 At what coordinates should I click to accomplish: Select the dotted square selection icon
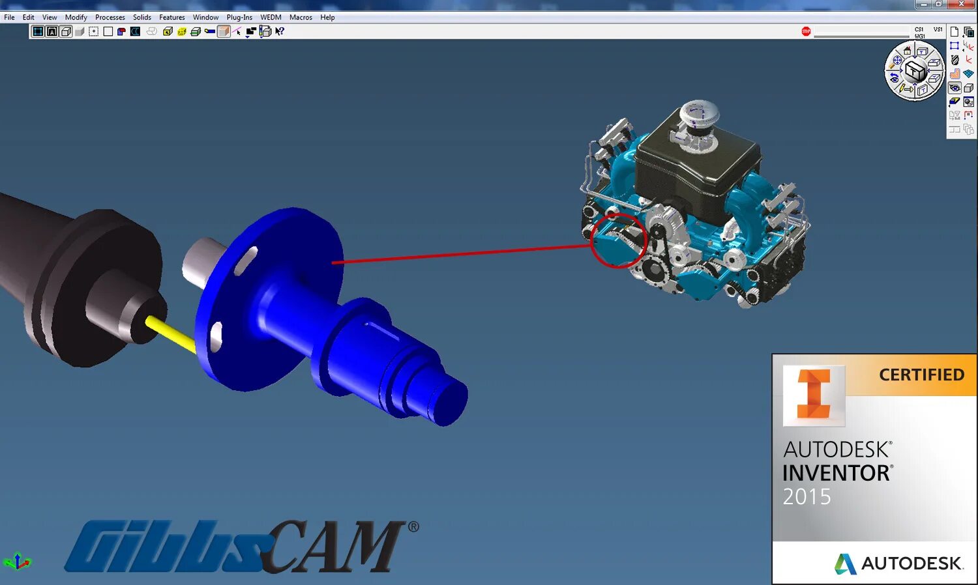[94, 31]
